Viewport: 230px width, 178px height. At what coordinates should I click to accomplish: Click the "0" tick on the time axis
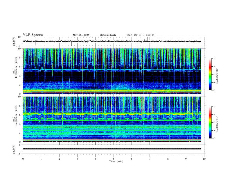coord(23,159)
